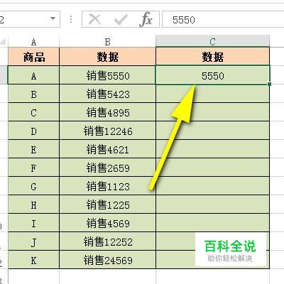Select cell containing 销售4569
This screenshot has width=284, height=284.
tap(107, 223)
